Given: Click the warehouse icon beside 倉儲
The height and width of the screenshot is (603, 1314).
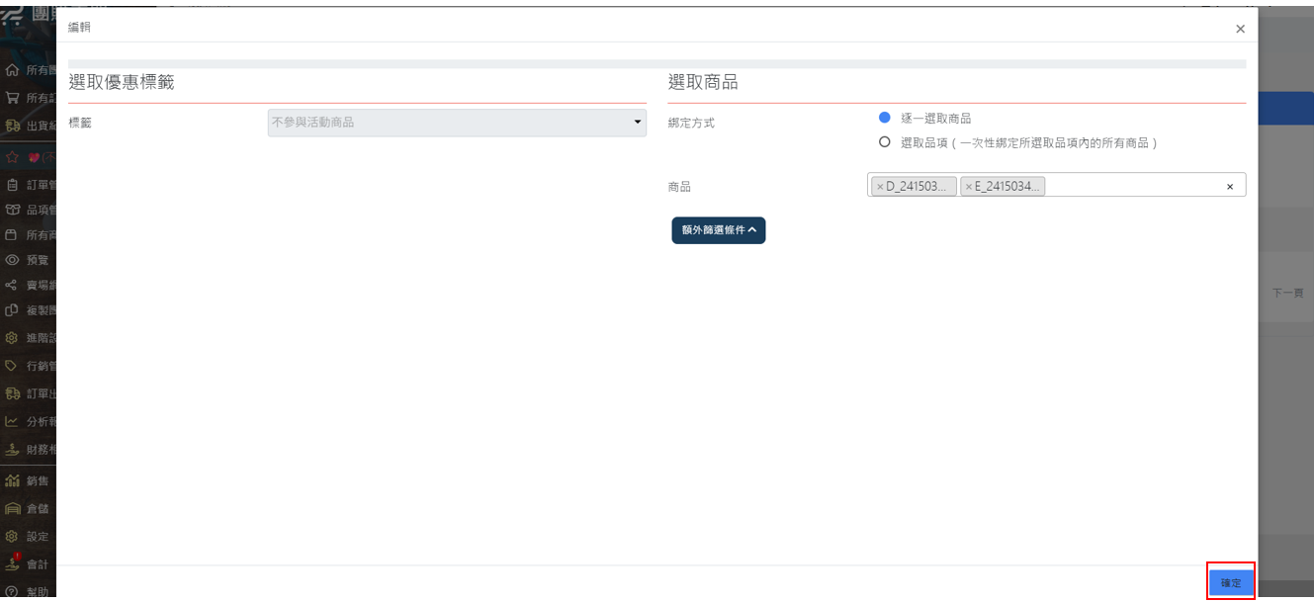Looking at the screenshot, I should 12,509.
